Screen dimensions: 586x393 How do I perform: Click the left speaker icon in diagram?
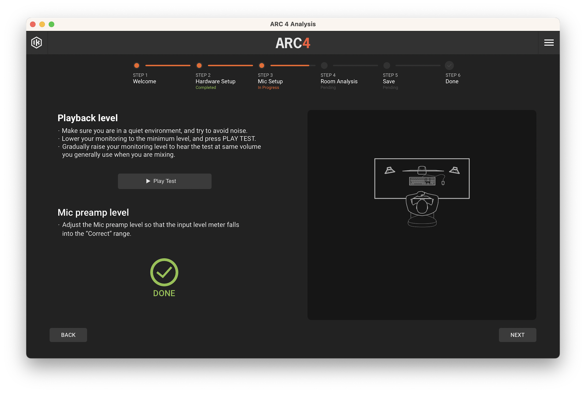point(390,170)
